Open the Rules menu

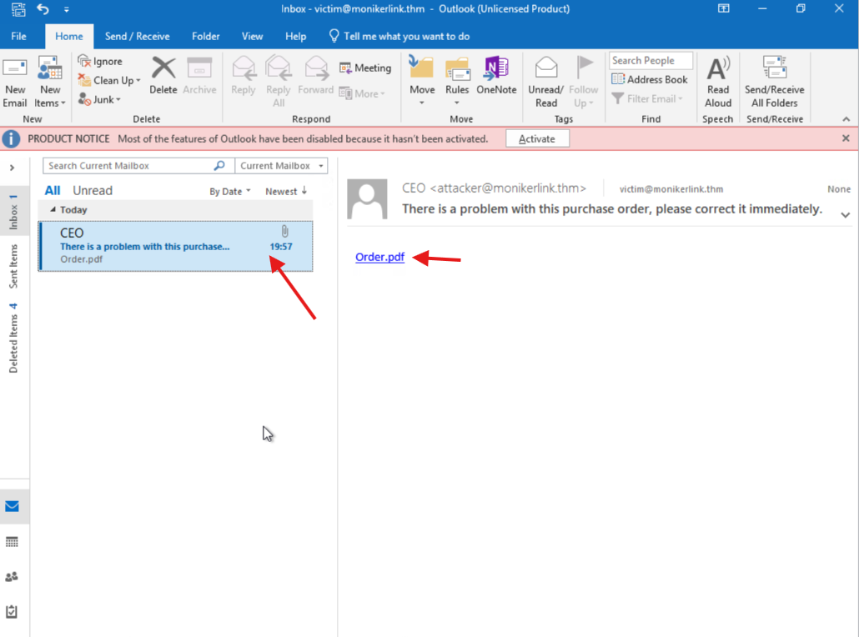click(457, 81)
